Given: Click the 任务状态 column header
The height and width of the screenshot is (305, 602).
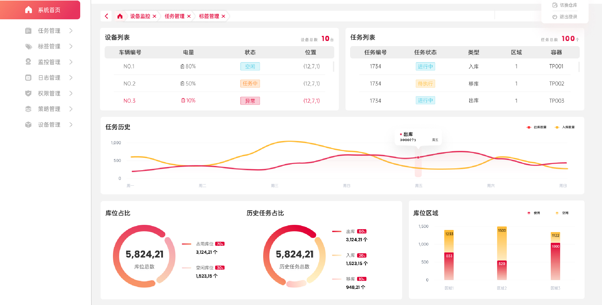Looking at the screenshot, I should pyautogui.click(x=425, y=52).
